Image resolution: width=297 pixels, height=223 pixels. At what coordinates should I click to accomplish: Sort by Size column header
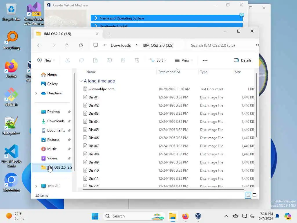pos(238,72)
